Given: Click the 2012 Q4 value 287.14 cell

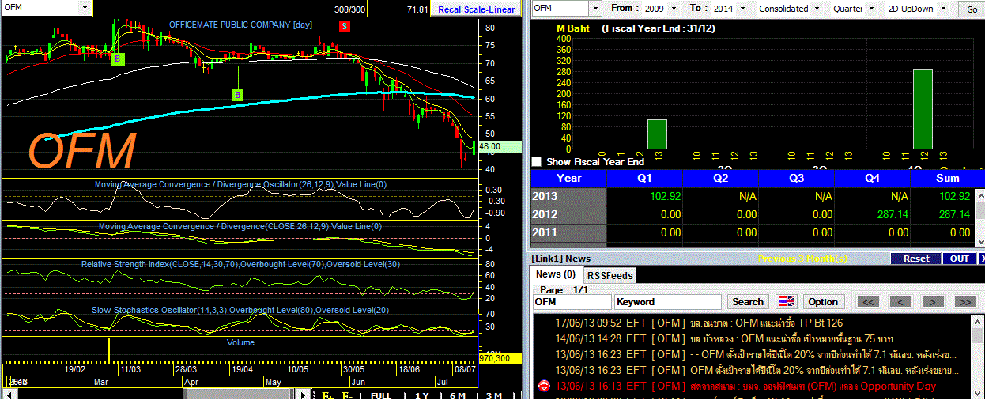Looking at the screenshot, I should 872,214.
